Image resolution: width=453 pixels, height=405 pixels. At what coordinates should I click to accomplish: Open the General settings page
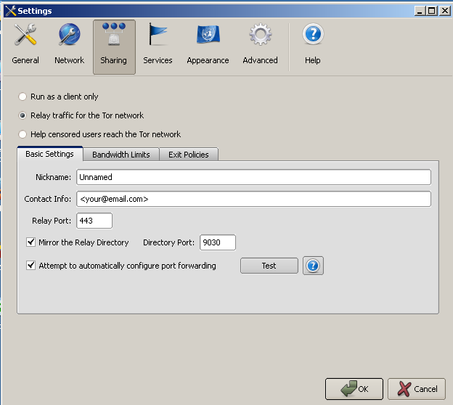point(25,44)
